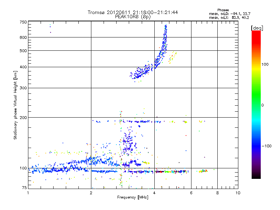280x210 pixels.
Task: Click the 10 tick label on the frequency axis
Action: (x=238, y=193)
